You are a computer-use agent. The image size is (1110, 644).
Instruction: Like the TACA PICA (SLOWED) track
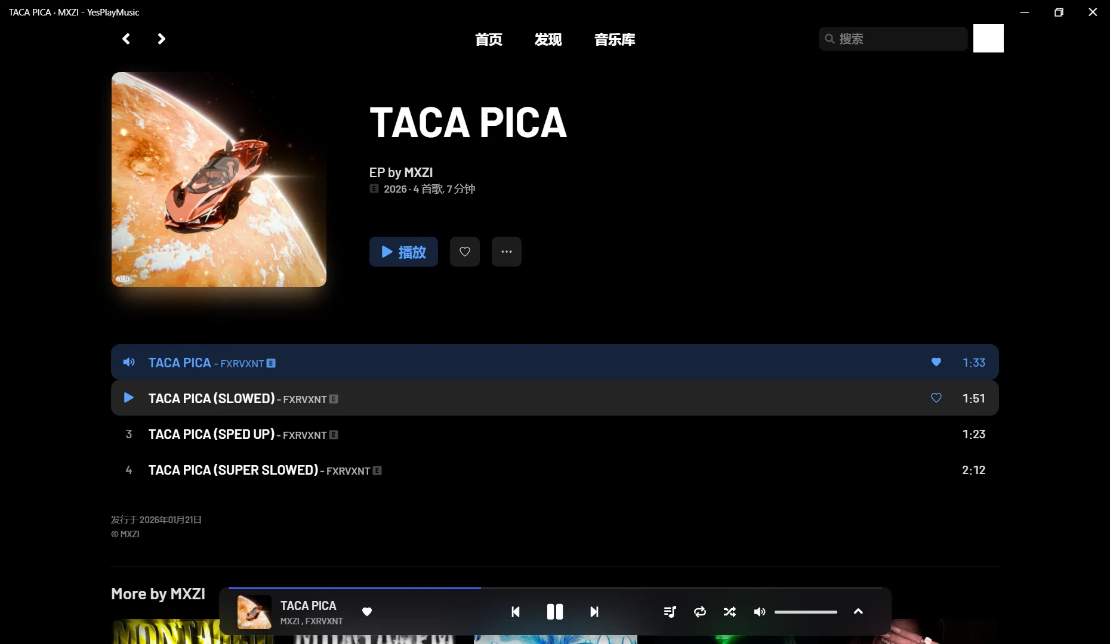coord(936,398)
